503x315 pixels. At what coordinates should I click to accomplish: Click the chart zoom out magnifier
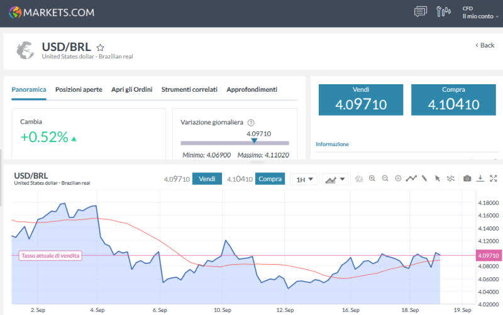(385, 179)
